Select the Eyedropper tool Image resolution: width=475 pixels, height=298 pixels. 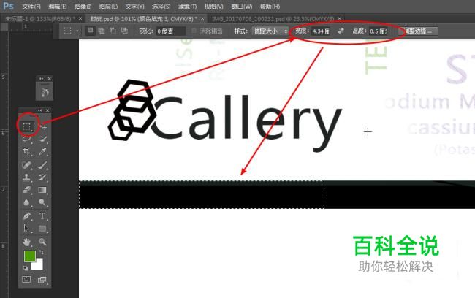[x=42, y=151]
